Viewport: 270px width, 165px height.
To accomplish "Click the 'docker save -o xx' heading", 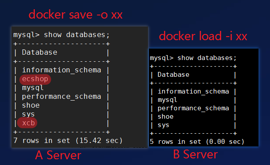I will pyautogui.click(x=75, y=15).
